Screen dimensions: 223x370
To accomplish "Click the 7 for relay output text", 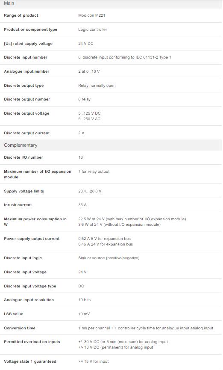I will pyautogui.click(x=94, y=172).
